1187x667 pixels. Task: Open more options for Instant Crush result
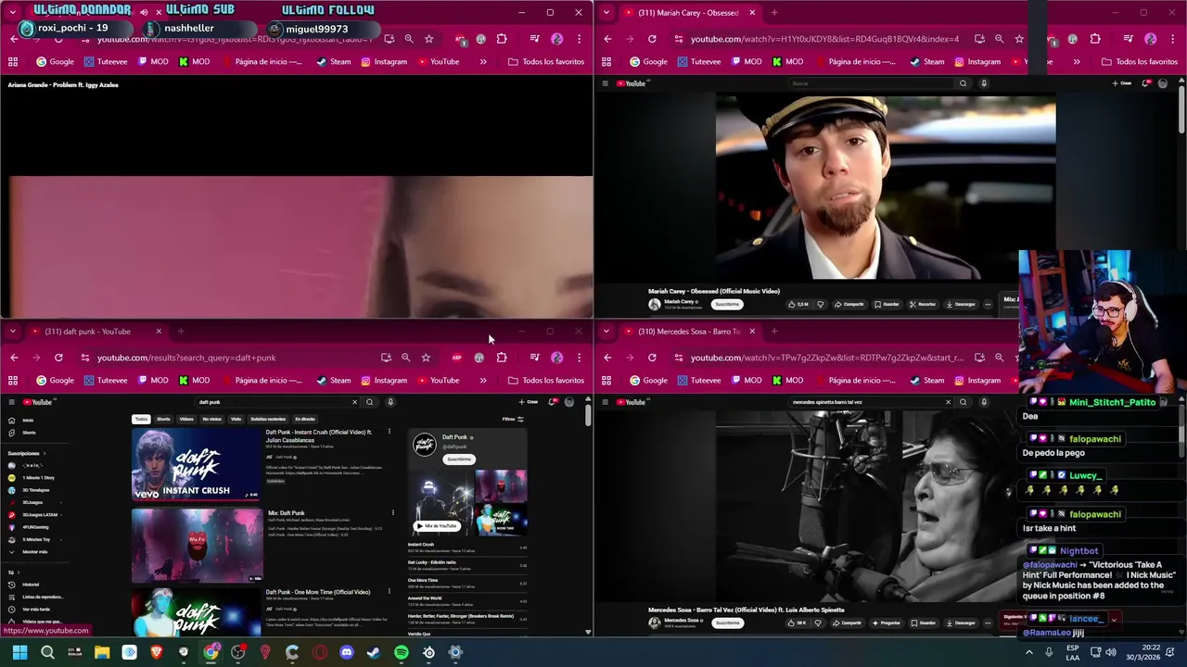(389, 432)
